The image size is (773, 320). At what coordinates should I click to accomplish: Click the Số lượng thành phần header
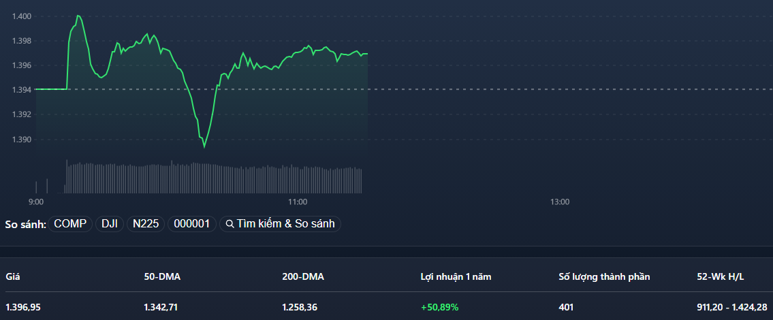[604, 276]
